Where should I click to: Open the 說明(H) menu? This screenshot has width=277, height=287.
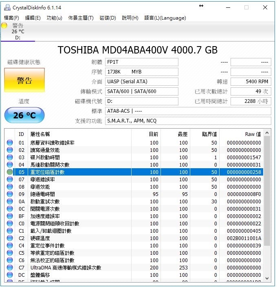130,18
